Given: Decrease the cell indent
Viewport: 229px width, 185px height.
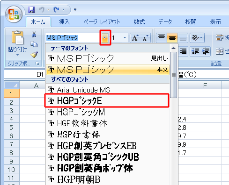Looking at the screenshot, I should point(195,51).
